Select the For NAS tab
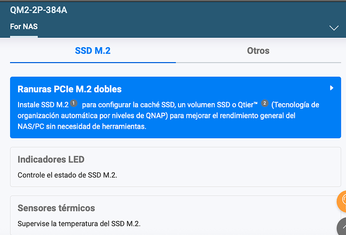Viewport: 346px width, 235px height. 24,27
